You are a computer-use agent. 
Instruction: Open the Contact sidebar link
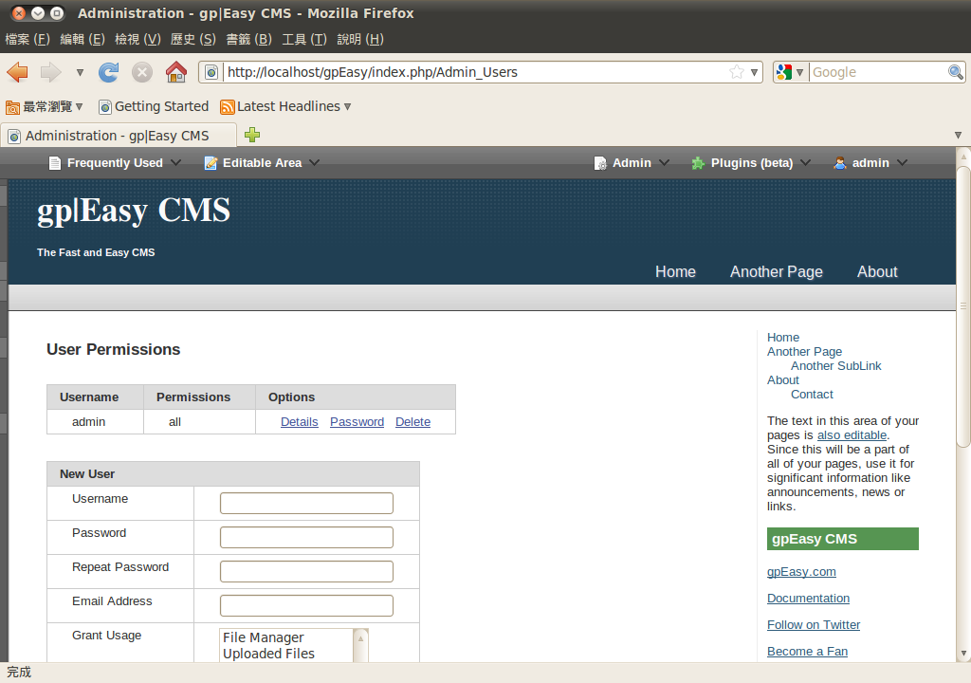pos(812,395)
